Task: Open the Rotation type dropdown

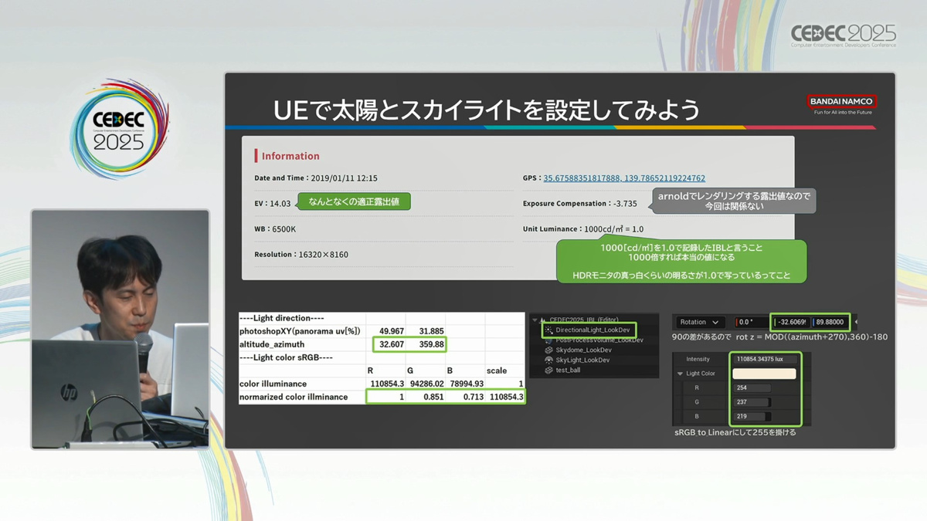Action: click(700, 322)
